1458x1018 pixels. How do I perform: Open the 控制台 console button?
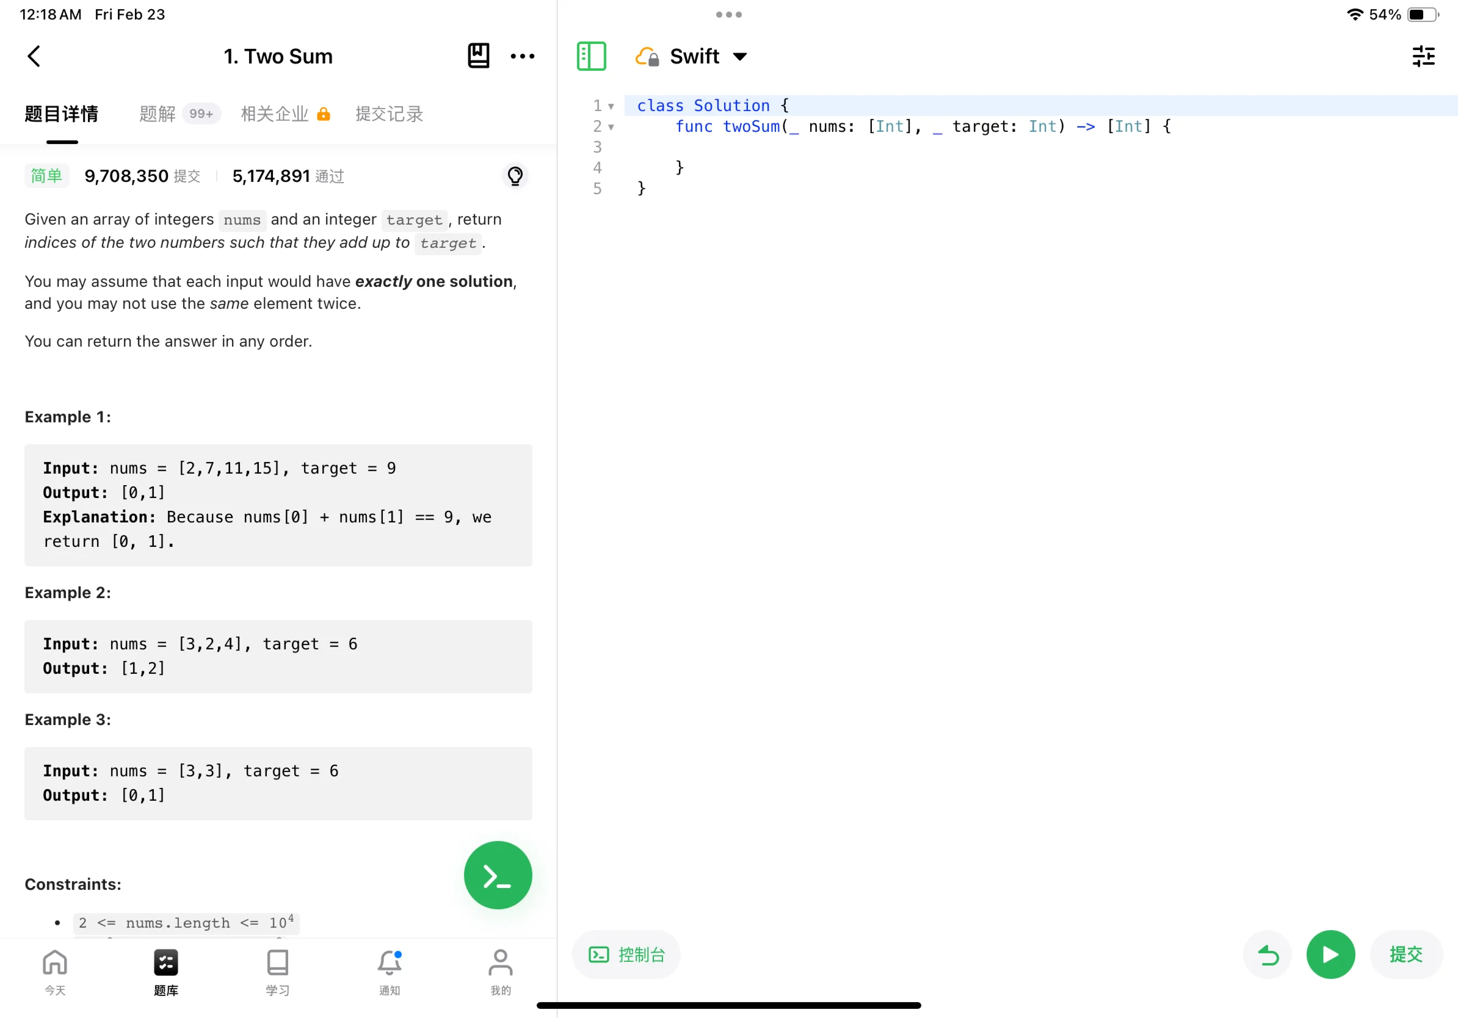click(626, 954)
